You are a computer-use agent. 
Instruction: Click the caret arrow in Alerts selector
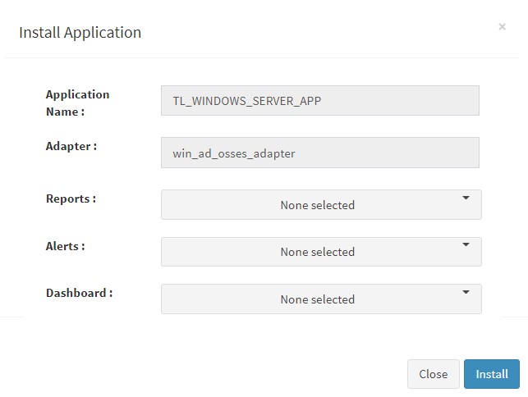point(466,244)
